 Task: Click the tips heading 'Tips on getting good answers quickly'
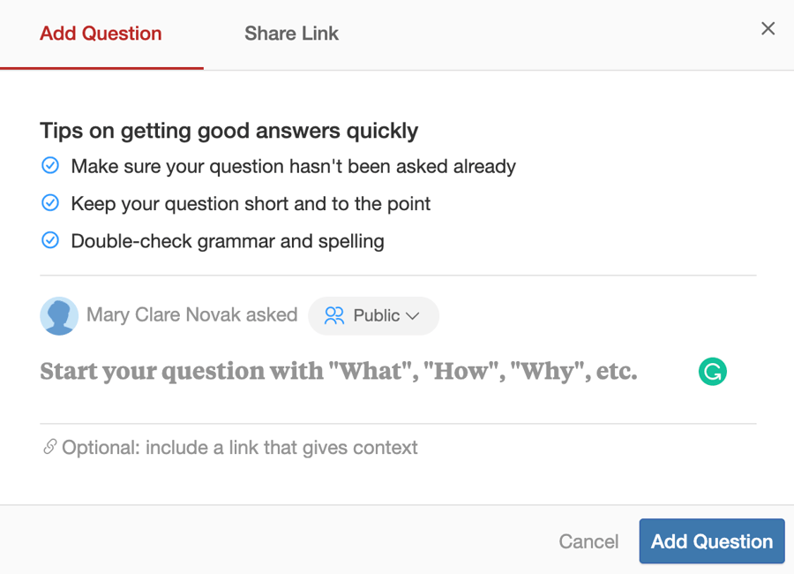(228, 130)
